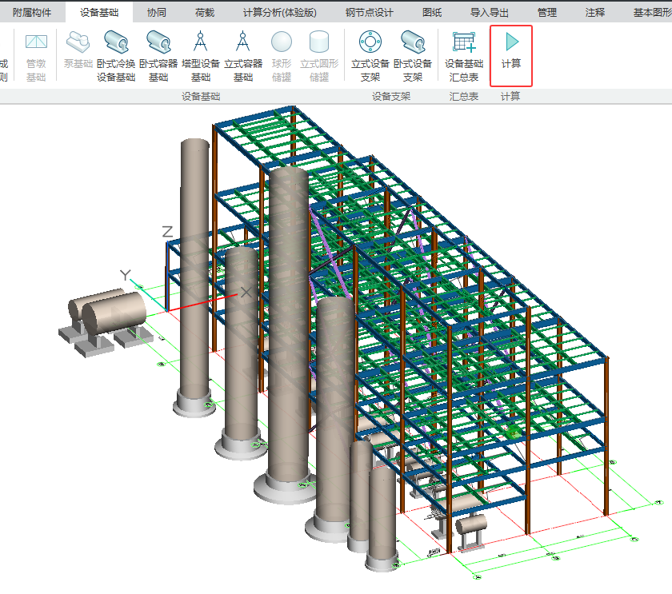Viewport: 672px width, 594px height.
Task: Select the 立式设备支架 vertical equipment support
Action: point(370,56)
